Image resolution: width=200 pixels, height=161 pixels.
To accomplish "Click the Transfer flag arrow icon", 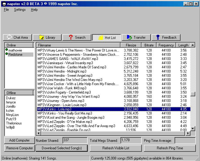I will point(129,37).
